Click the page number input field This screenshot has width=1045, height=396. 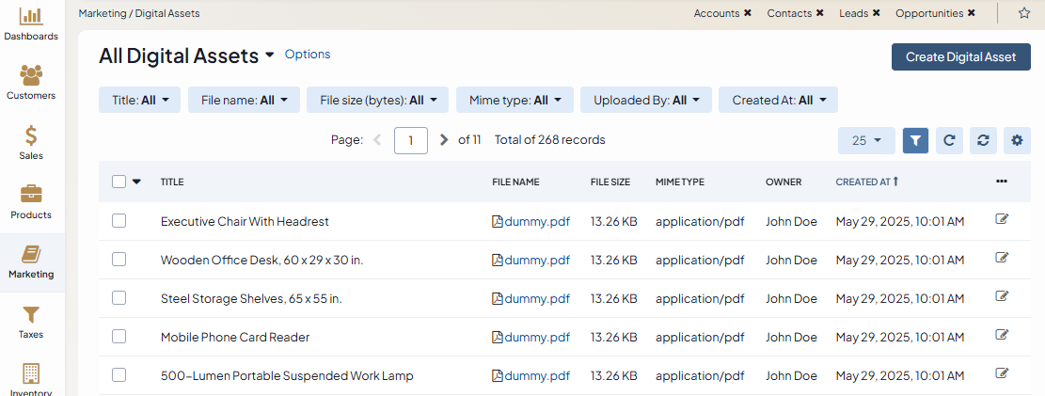[411, 140]
